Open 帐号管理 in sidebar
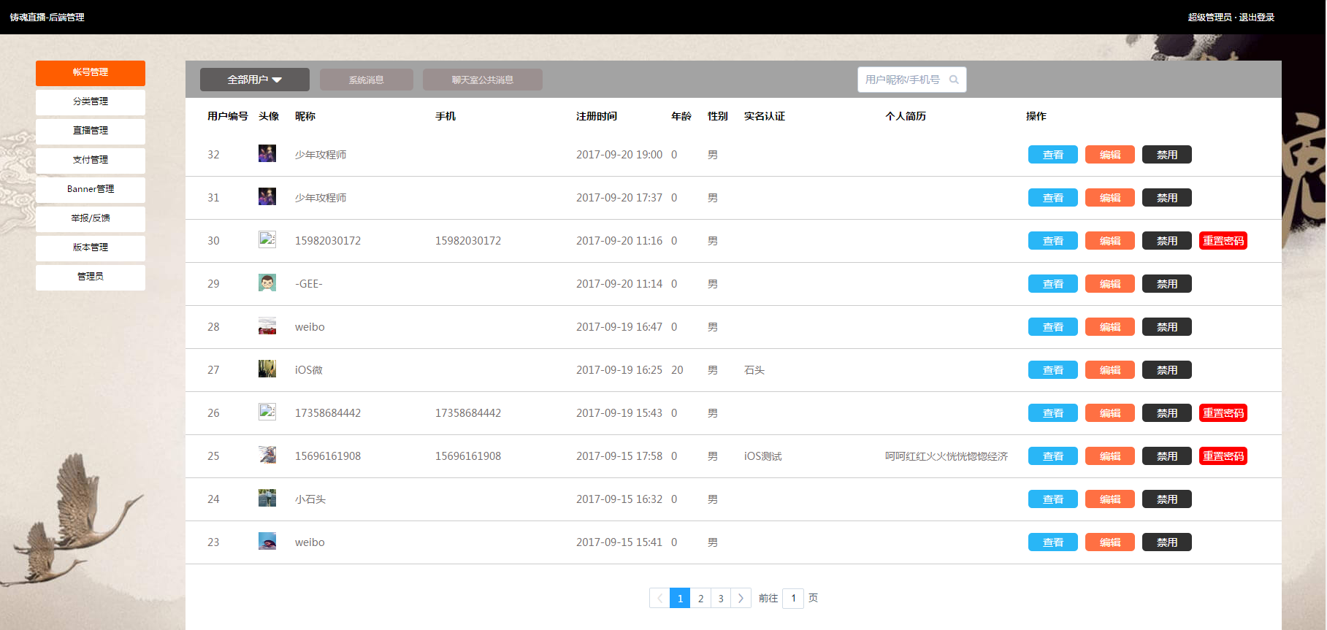Viewport: 1327px width, 630px height. pos(91,72)
